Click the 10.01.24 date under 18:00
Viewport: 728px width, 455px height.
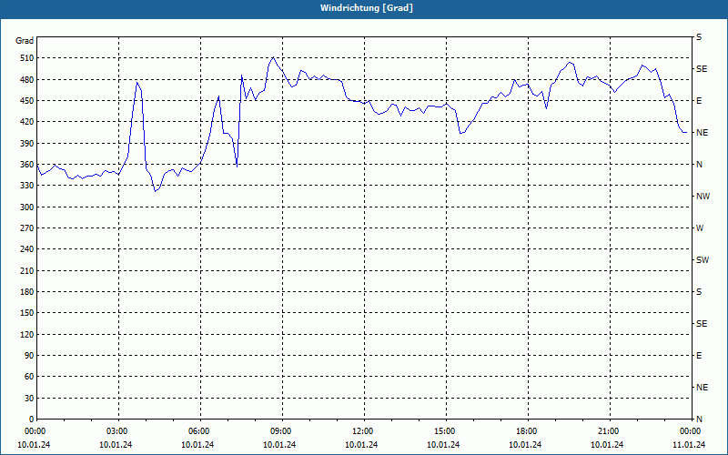[525, 445]
